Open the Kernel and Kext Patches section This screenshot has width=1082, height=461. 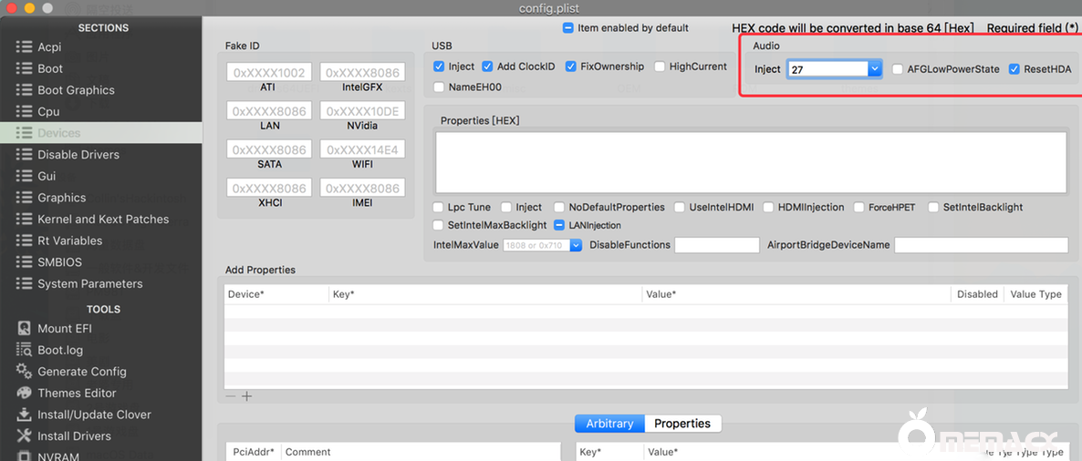pos(102,220)
